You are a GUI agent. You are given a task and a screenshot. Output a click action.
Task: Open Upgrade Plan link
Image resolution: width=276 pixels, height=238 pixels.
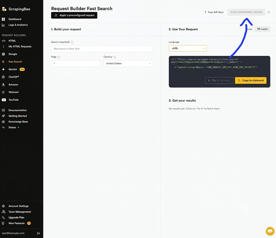(16, 218)
